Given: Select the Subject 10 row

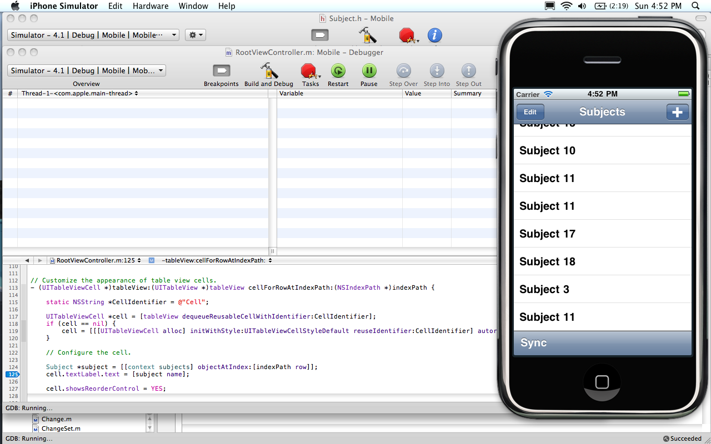Looking at the screenshot, I should (x=603, y=150).
